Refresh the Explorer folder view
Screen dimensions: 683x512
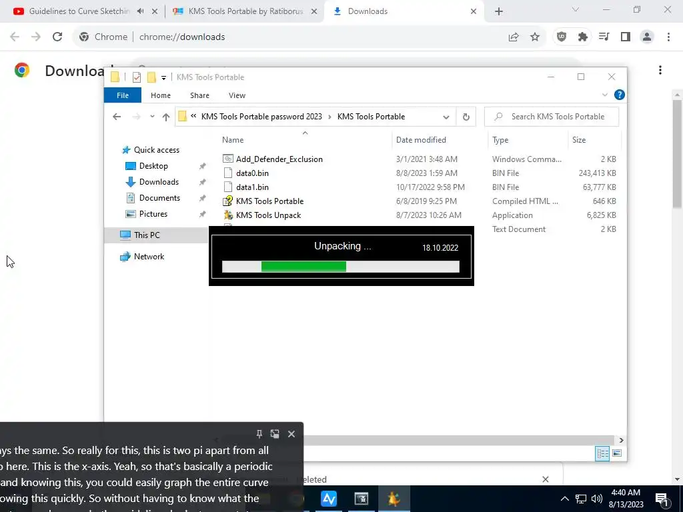(466, 117)
